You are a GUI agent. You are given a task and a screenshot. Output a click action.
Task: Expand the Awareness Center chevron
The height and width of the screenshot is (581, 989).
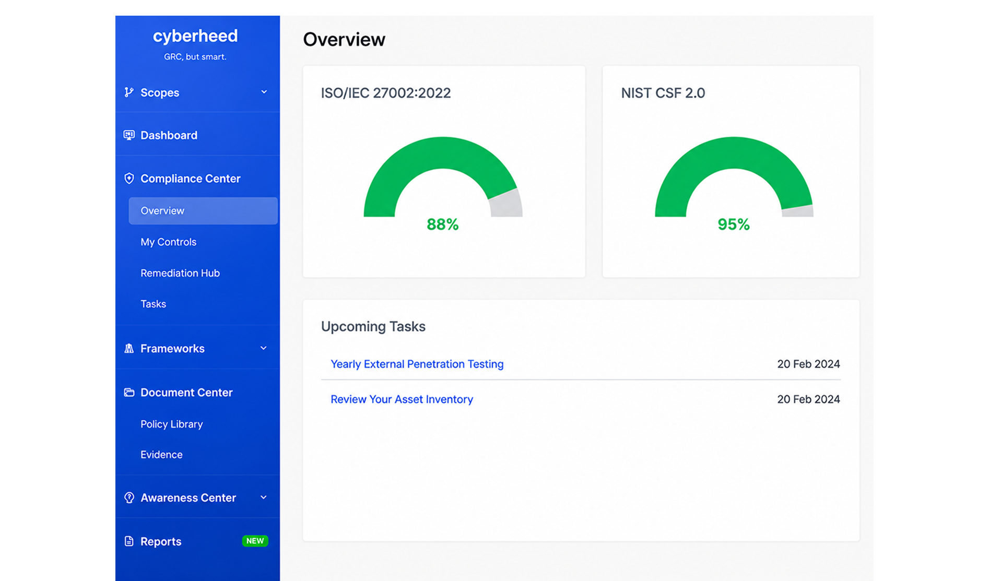point(264,497)
